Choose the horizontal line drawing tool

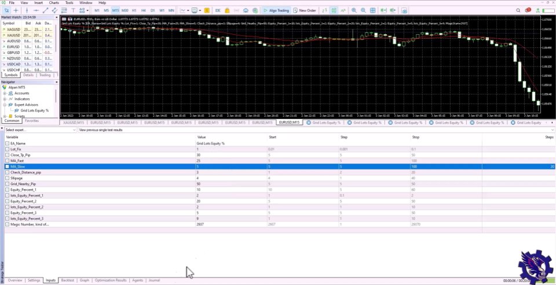(36, 10)
